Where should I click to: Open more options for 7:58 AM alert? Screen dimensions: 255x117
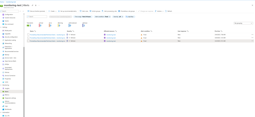point(252,35)
